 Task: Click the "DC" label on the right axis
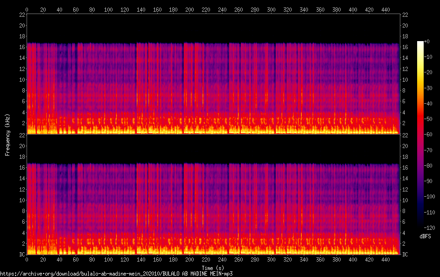coord(405,254)
